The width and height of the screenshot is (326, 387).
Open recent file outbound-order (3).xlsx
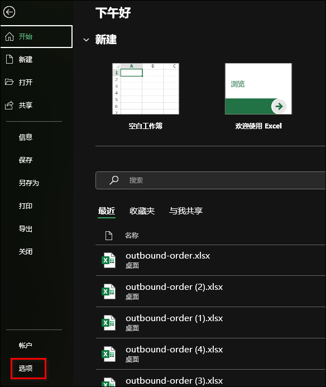pos(210,379)
